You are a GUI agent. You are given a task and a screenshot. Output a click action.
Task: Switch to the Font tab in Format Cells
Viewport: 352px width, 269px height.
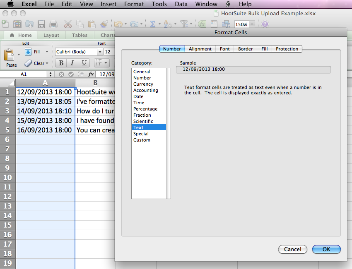225,49
